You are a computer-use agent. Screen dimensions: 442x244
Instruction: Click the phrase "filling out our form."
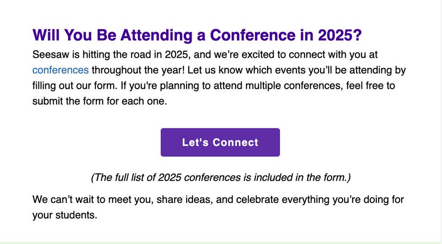pos(77,86)
